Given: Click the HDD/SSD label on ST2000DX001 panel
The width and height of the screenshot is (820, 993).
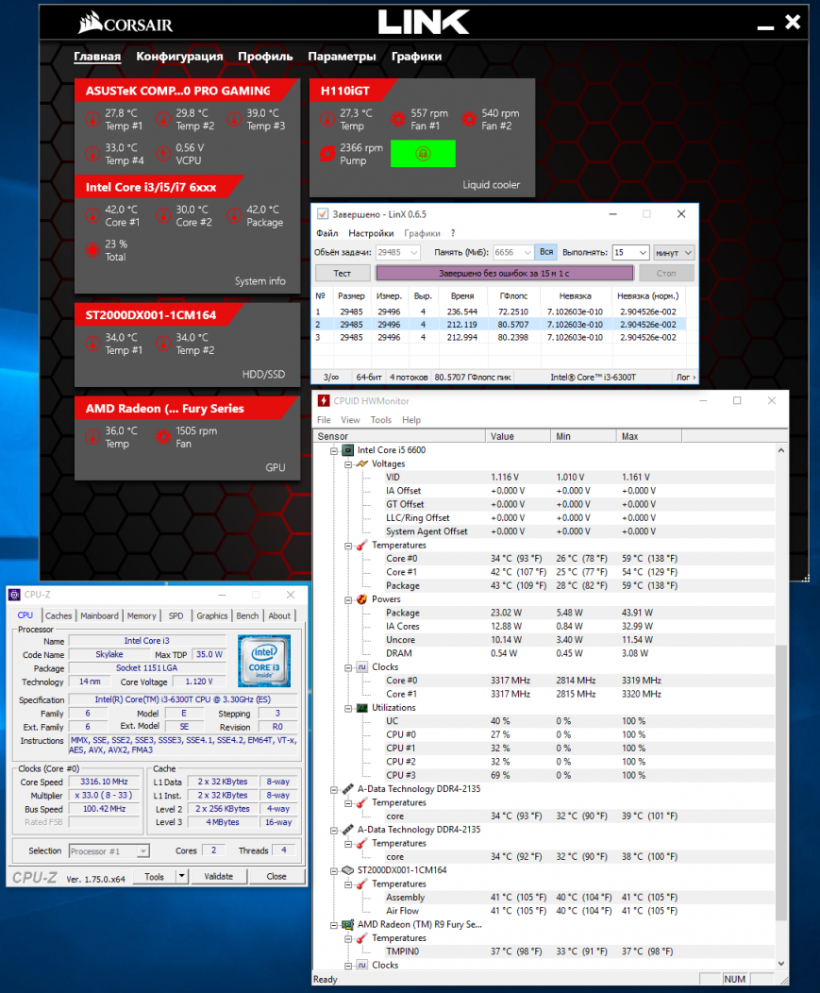Looking at the screenshot, I should pos(263,375).
